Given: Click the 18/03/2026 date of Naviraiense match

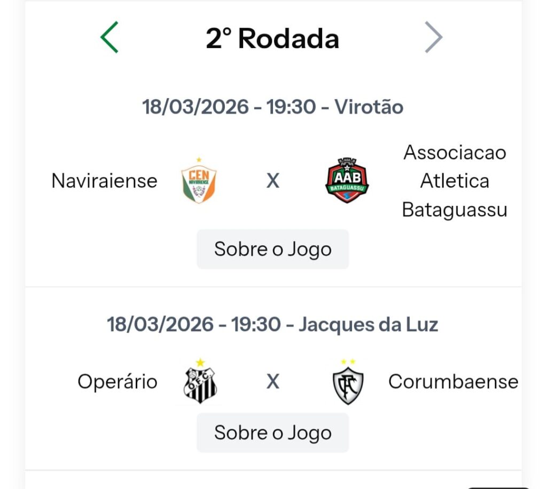Looking at the screenshot, I should pyautogui.click(x=196, y=107).
